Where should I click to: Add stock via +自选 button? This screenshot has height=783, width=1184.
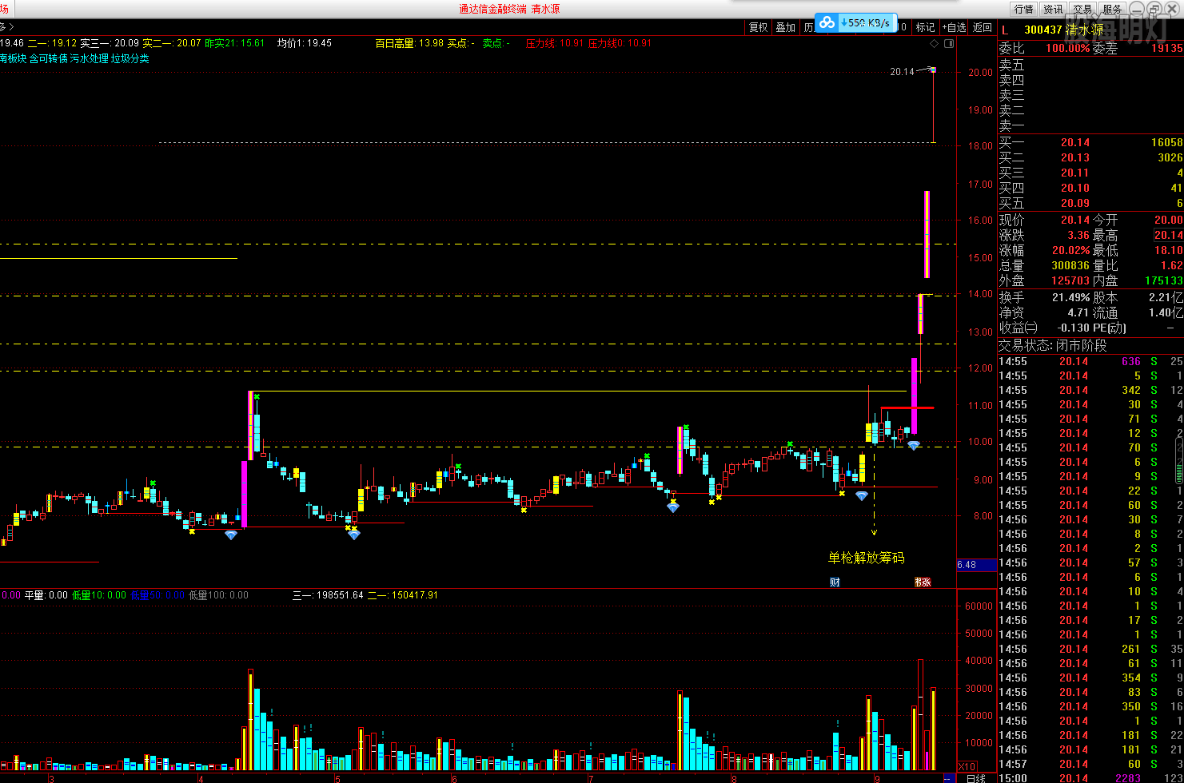[954, 27]
